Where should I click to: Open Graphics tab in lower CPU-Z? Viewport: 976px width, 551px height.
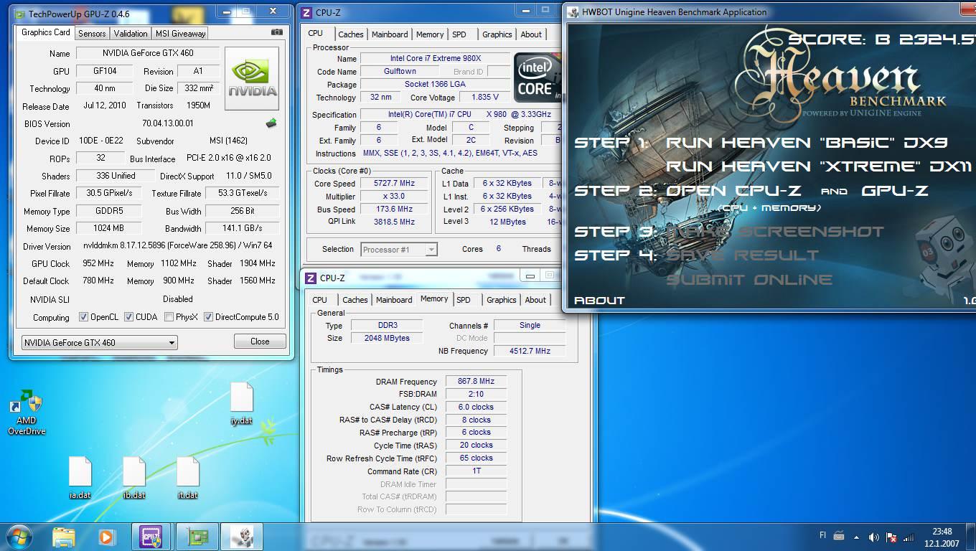[x=502, y=300]
